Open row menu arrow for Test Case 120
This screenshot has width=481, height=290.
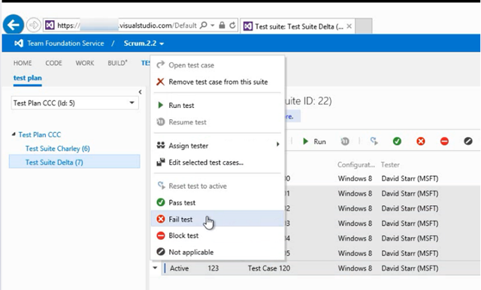click(156, 268)
